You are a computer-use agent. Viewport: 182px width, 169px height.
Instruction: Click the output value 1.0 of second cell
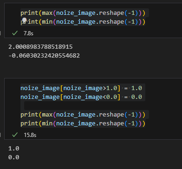click(14, 149)
